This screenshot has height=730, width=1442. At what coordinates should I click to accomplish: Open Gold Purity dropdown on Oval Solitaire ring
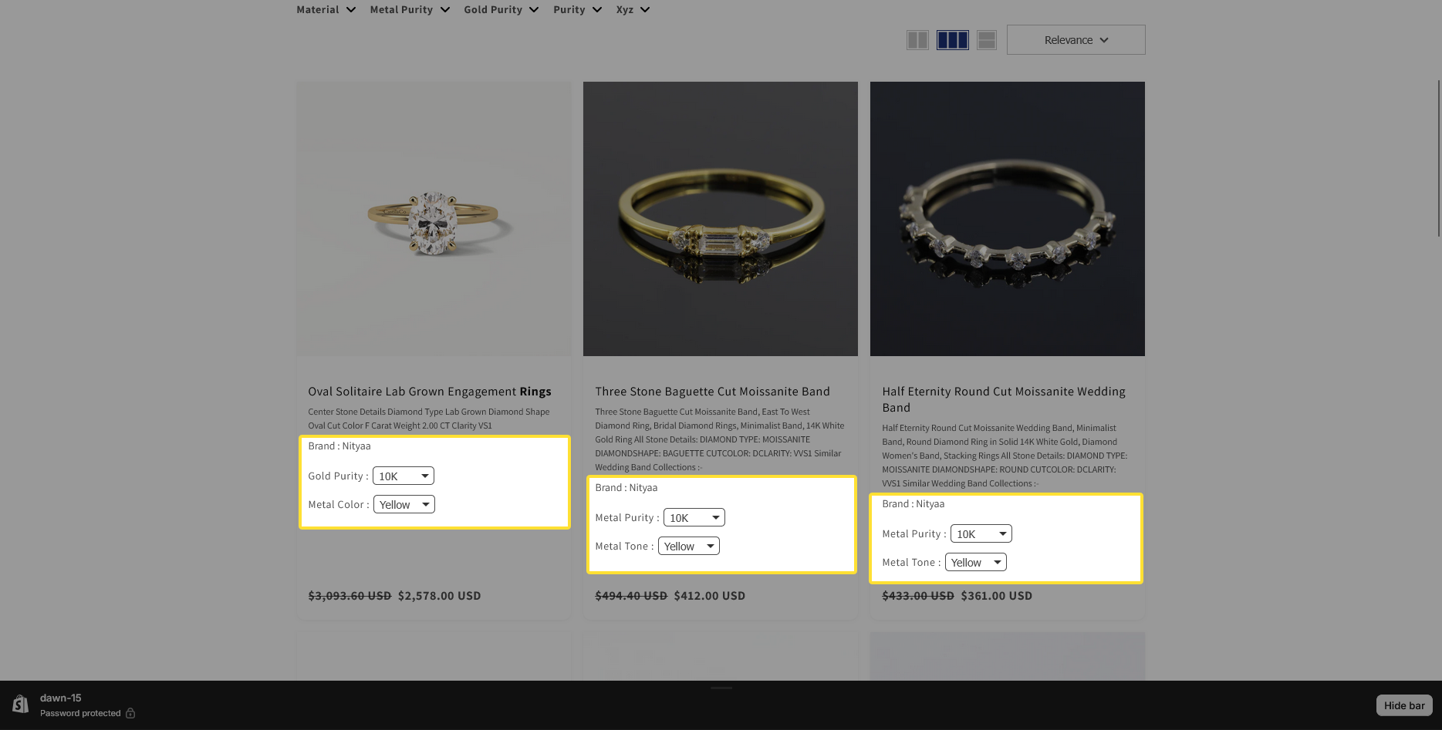point(403,476)
